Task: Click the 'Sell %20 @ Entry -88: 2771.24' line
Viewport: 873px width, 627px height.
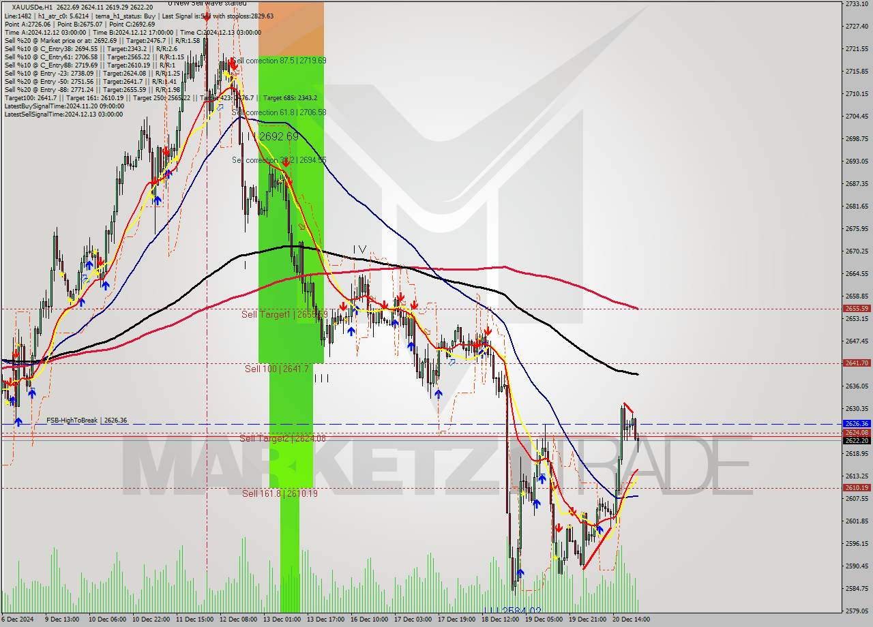Action: (92, 89)
